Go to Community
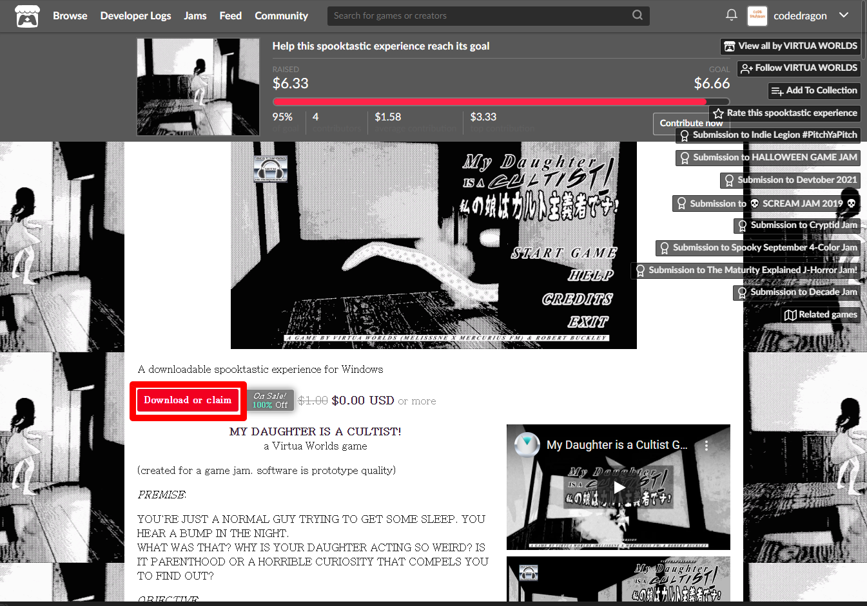This screenshot has width=867, height=606. (281, 15)
